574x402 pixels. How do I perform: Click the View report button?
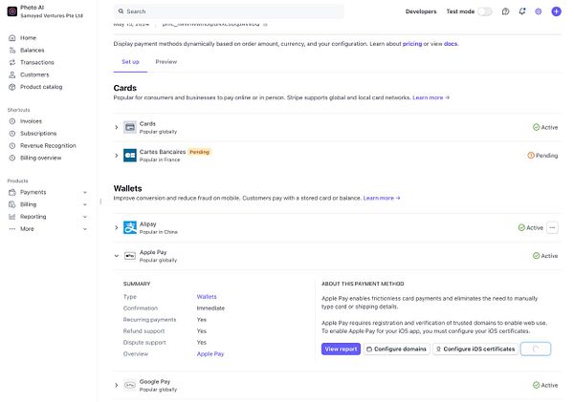coord(341,349)
